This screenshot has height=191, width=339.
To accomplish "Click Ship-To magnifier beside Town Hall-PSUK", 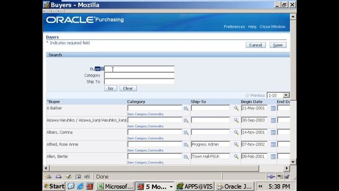I will [x=236, y=157].
